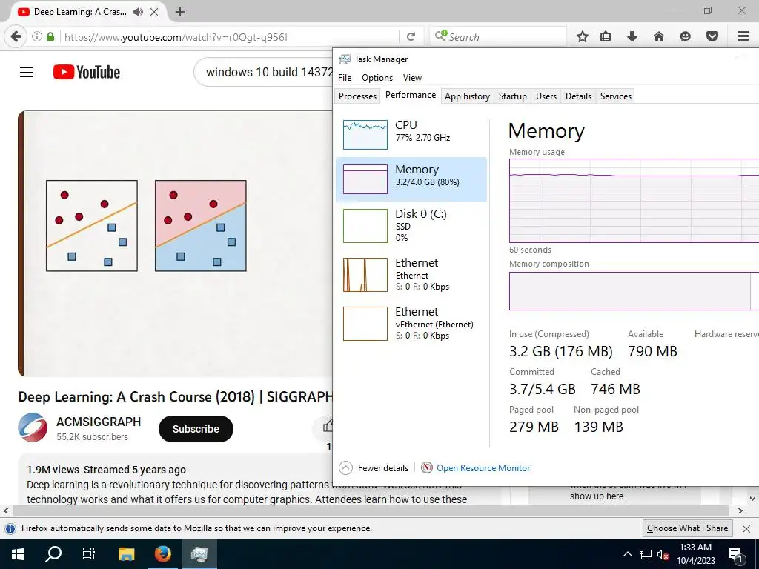Click the YouTube logo
This screenshot has width=759, height=569.
tap(87, 72)
